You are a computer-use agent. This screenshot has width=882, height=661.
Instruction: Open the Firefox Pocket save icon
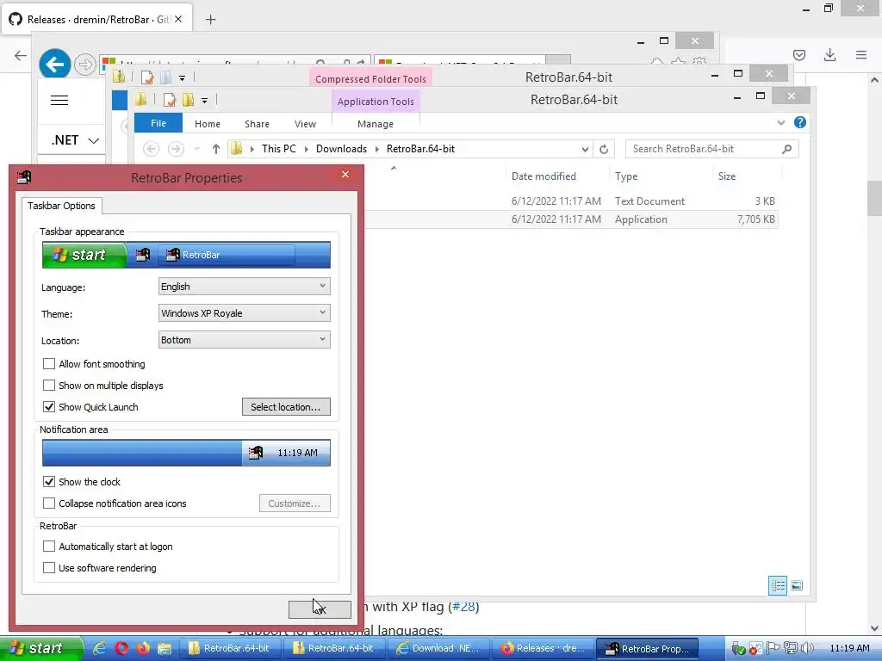coord(798,55)
